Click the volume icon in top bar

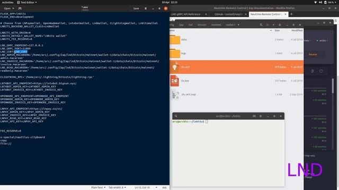click(x=320, y=2)
